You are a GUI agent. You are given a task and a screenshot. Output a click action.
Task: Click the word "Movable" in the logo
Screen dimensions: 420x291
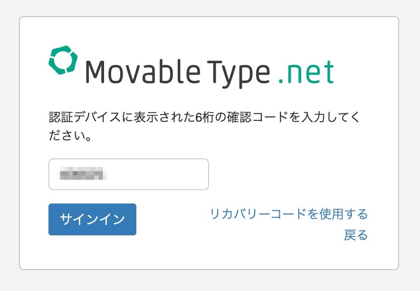tap(137, 72)
